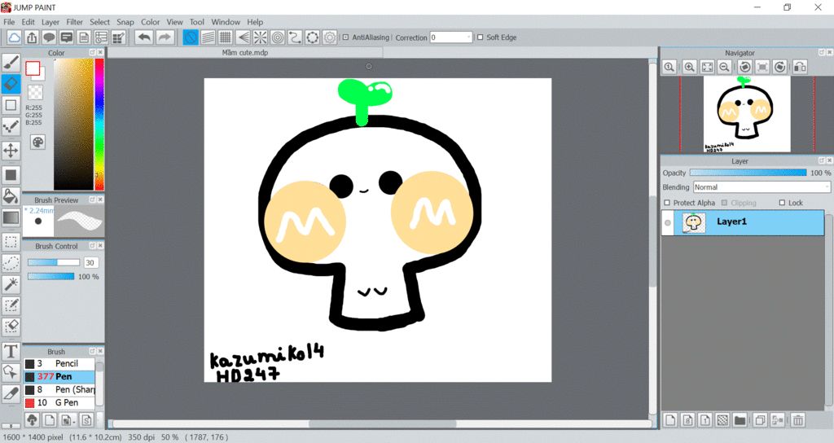Open the color palette icon

(37, 142)
